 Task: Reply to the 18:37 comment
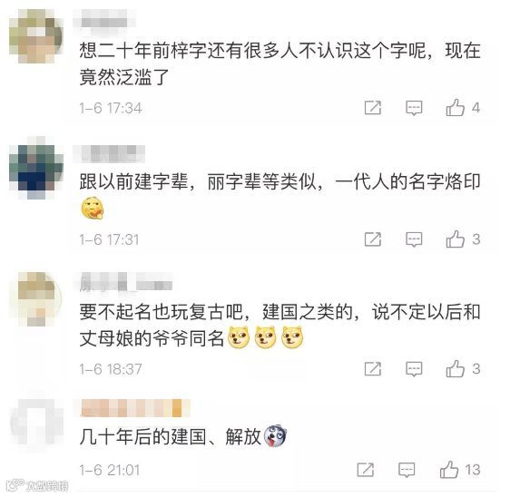[x=414, y=369]
